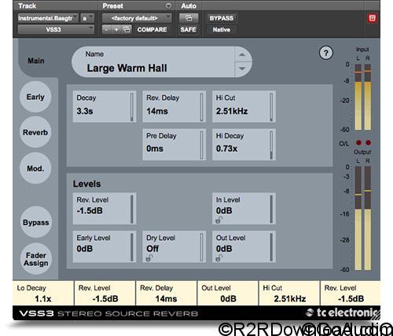Click the Native format button

pos(222,30)
